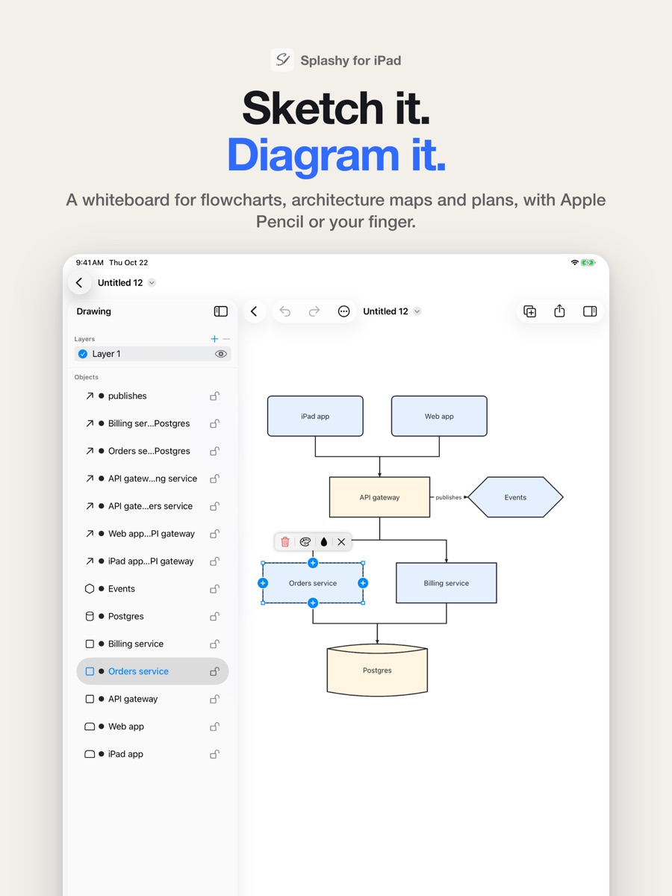Toggle lock on Web app...PI gateway row
This screenshot has width=672, height=896.
point(214,534)
